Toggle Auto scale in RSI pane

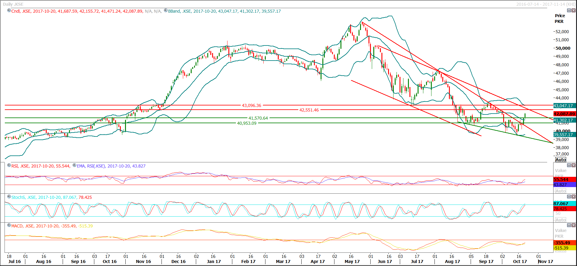(x=560, y=191)
